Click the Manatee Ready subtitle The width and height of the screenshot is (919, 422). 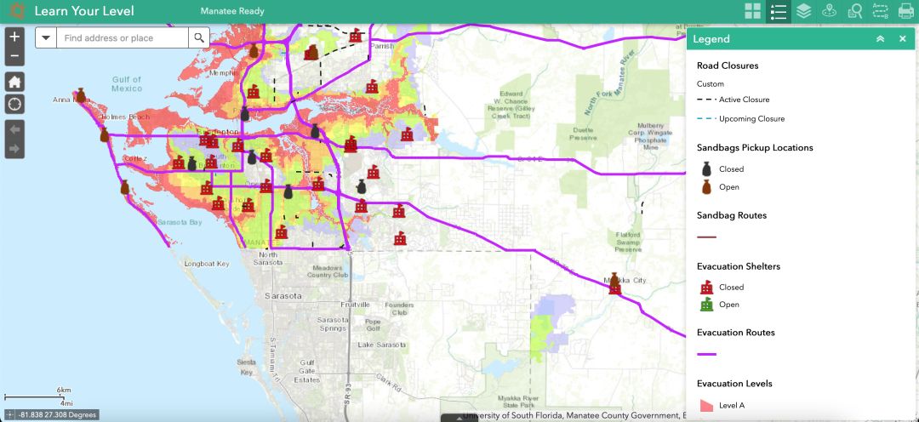[232, 11]
